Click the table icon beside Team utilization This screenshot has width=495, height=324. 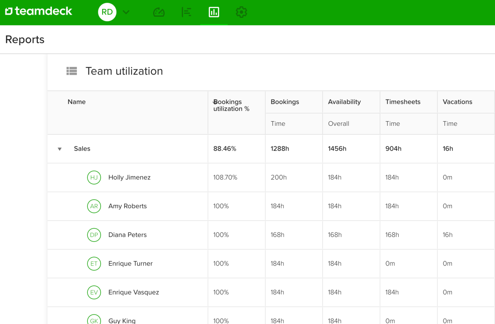tap(72, 71)
